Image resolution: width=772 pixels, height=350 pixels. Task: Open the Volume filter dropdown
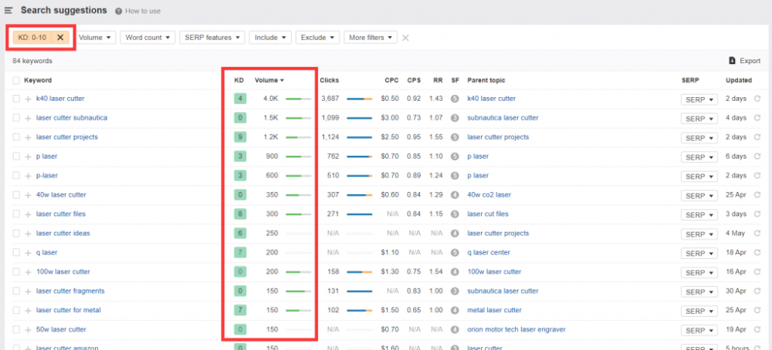coord(96,37)
